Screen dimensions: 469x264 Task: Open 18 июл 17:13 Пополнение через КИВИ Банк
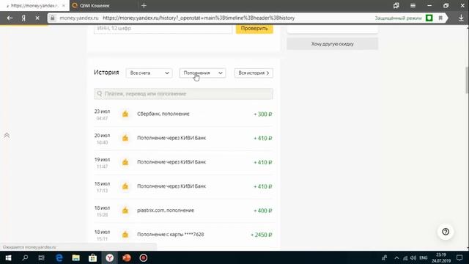tap(183, 186)
